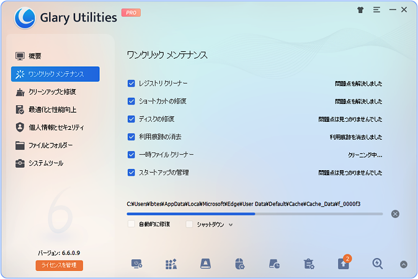418x279 pixels.
Task: Open 個人情報とセキュリティ section
Action: click(x=55, y=127)
